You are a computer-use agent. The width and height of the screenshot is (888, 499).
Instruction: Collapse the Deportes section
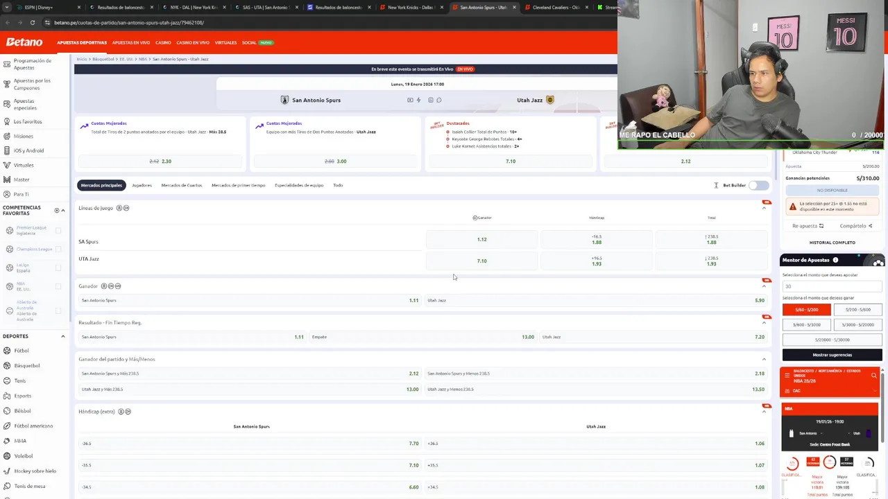(63, 336)
